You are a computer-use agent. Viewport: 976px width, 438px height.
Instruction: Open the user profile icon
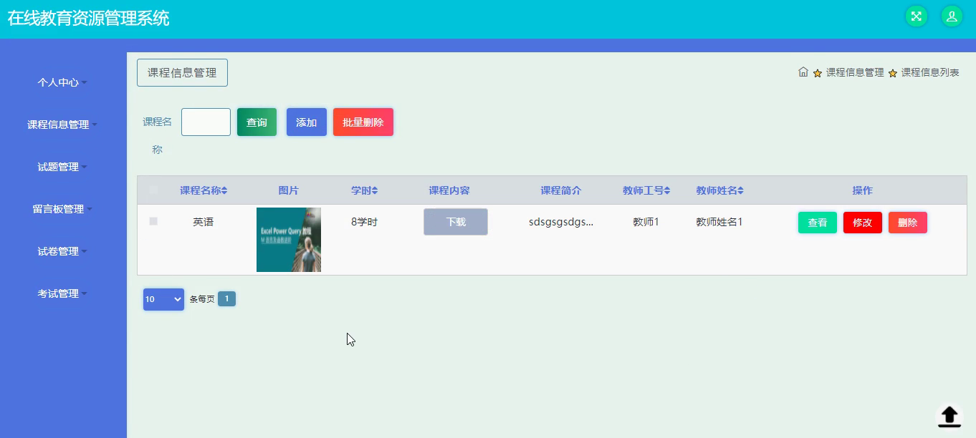952,16
